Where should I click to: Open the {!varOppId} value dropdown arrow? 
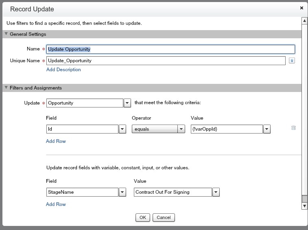coord(267,129)
